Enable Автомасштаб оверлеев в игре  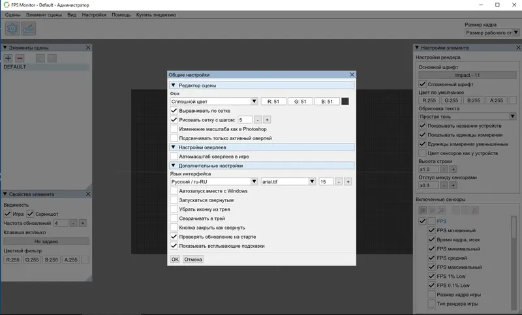point(174,157)
